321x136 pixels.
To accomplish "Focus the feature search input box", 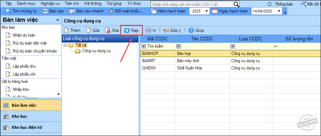I will (x=192, y=4).
